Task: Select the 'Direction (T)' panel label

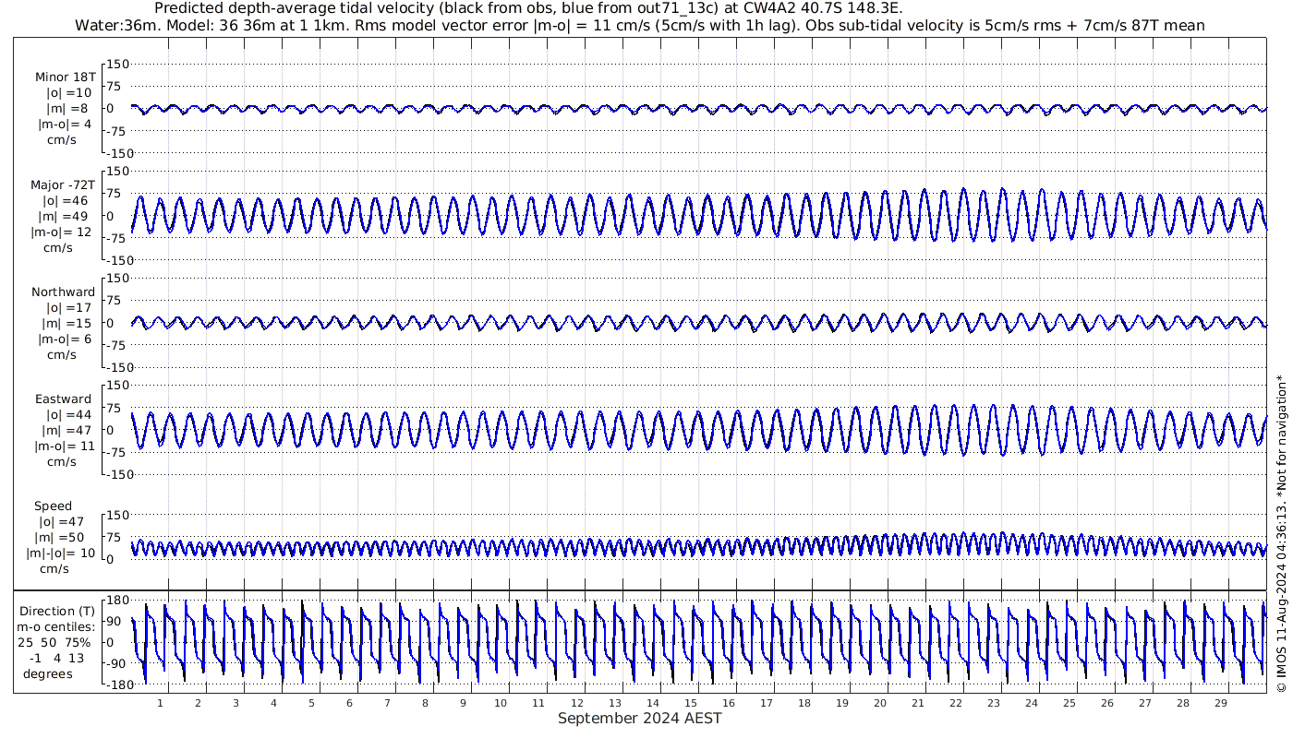Action: pos(57,611)
